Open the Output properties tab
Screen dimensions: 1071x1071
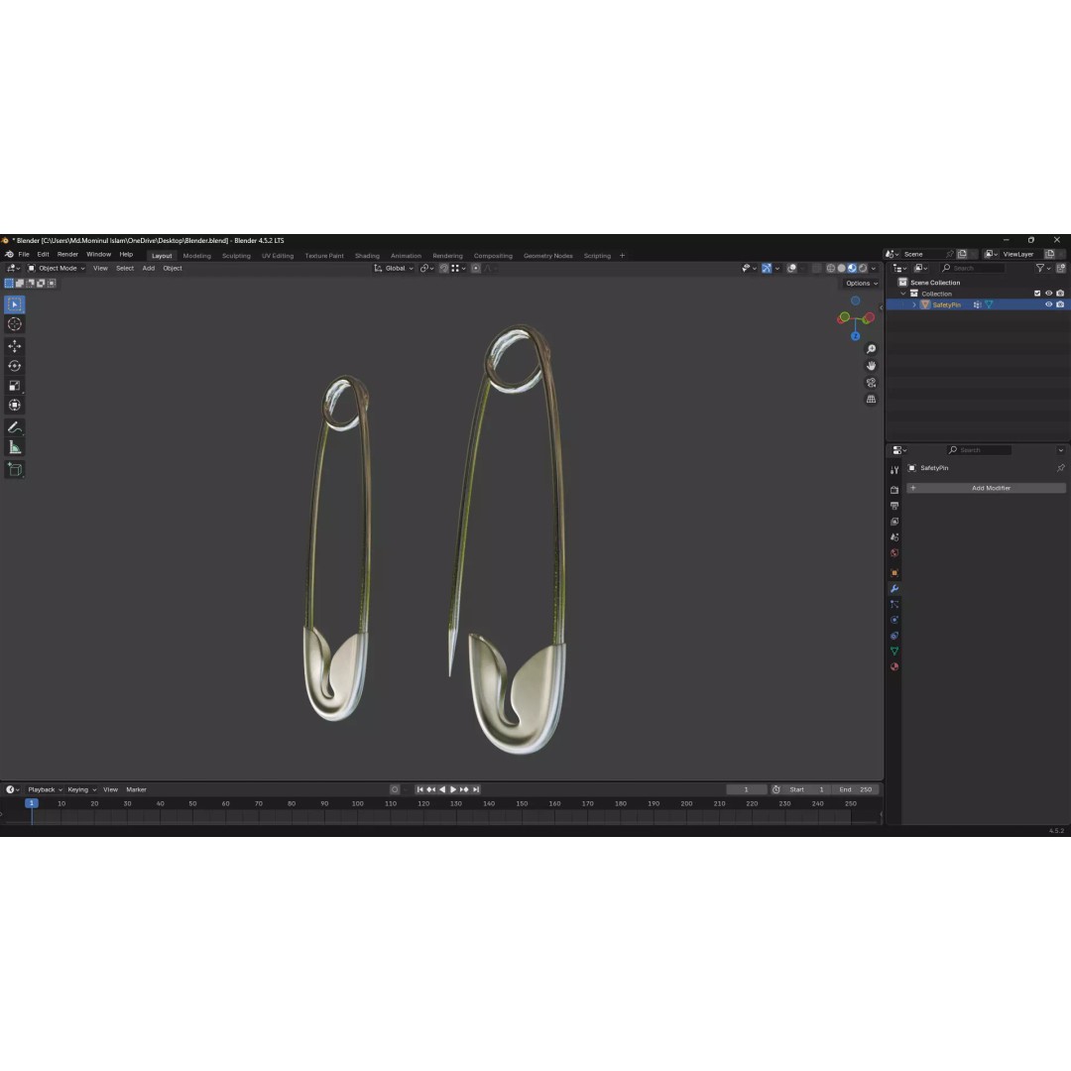tap(894, 506)
